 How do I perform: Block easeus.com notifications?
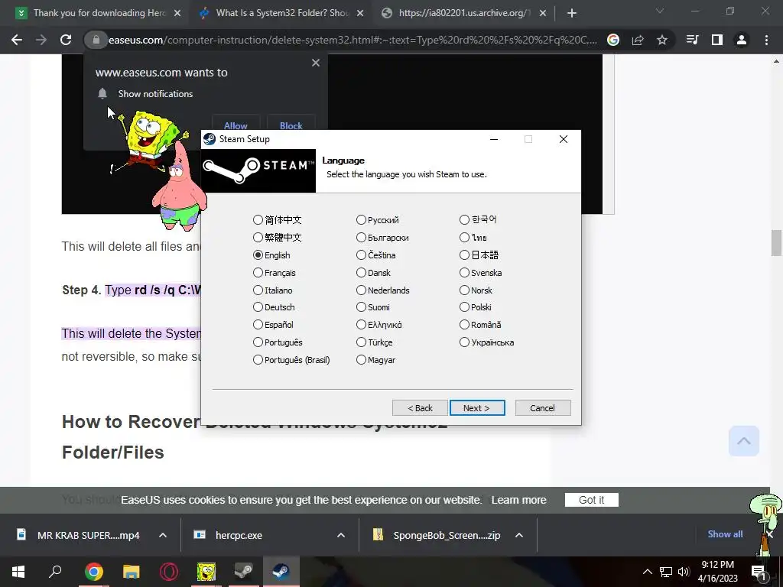[x=291, y=125]
